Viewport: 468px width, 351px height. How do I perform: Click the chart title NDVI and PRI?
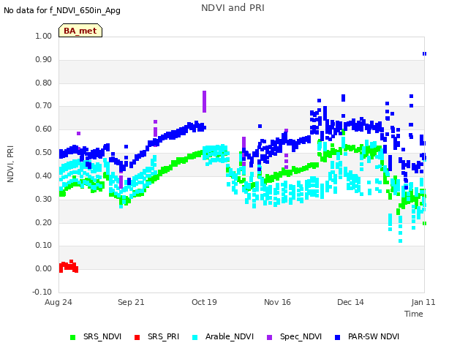tap(233, 8)
